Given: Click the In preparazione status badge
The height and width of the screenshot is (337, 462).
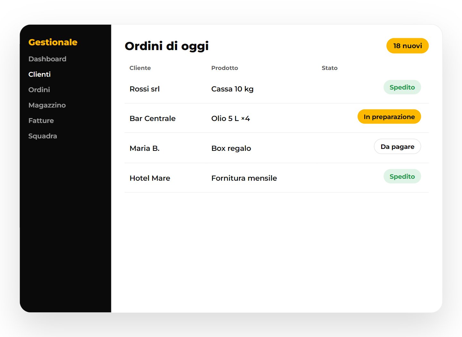Looking at the screenshot, I should coord(389,117).
